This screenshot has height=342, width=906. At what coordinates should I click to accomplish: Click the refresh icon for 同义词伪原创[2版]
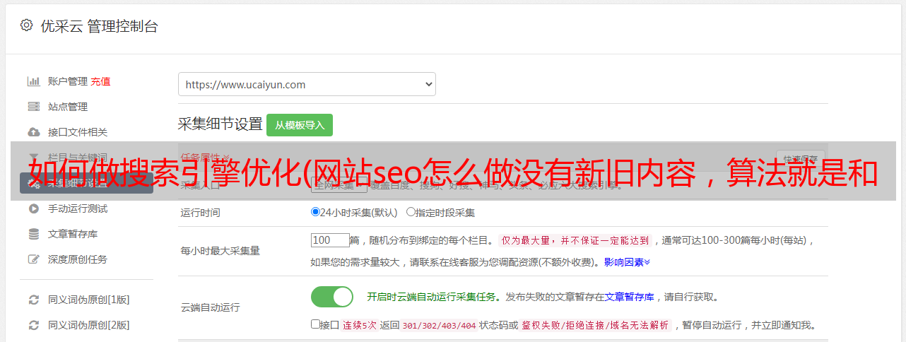coord(33,325)
